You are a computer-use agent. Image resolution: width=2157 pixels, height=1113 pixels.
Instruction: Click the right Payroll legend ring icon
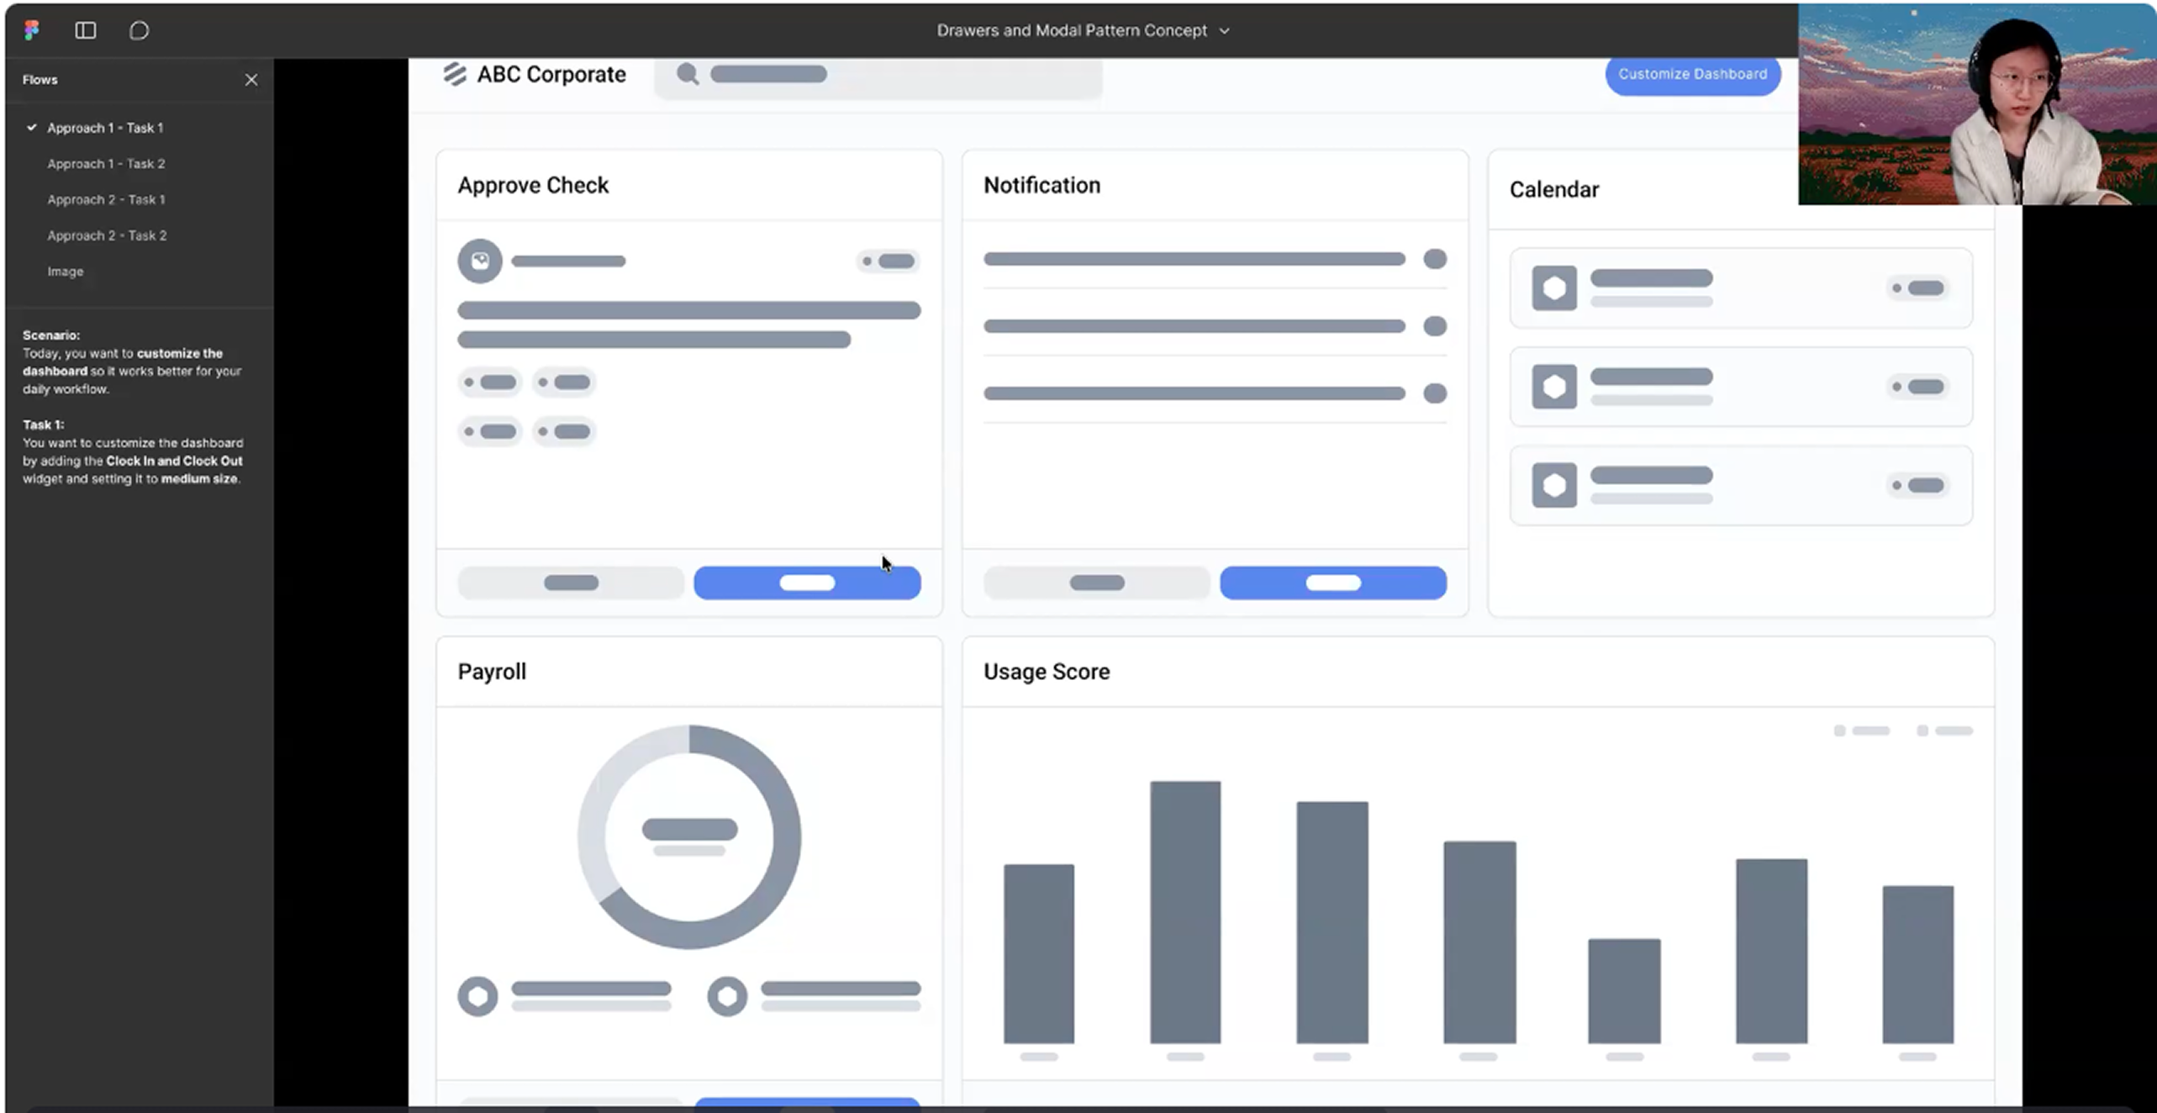pyautogui.click(x=727, y=996)
